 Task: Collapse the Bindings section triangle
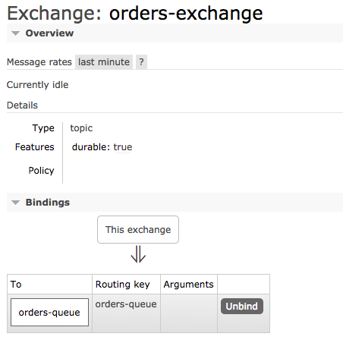(x=16, y=203)
